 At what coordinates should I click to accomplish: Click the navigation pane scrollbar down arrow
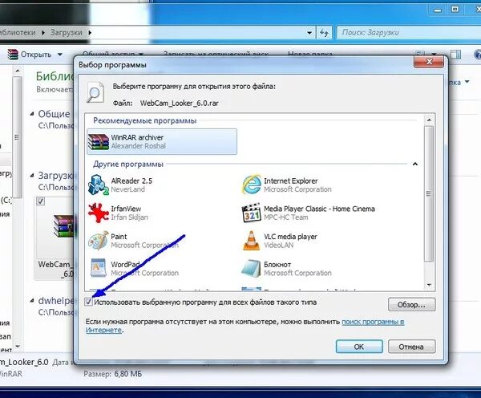pos(18,347)
